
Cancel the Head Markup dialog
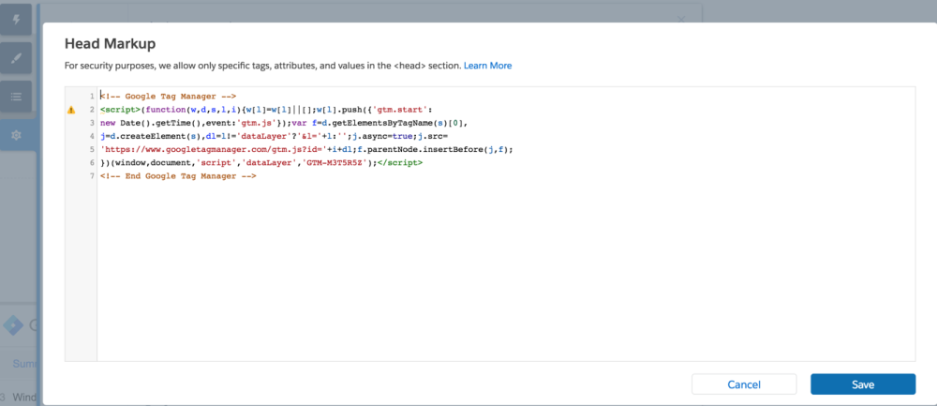[744, 384]
